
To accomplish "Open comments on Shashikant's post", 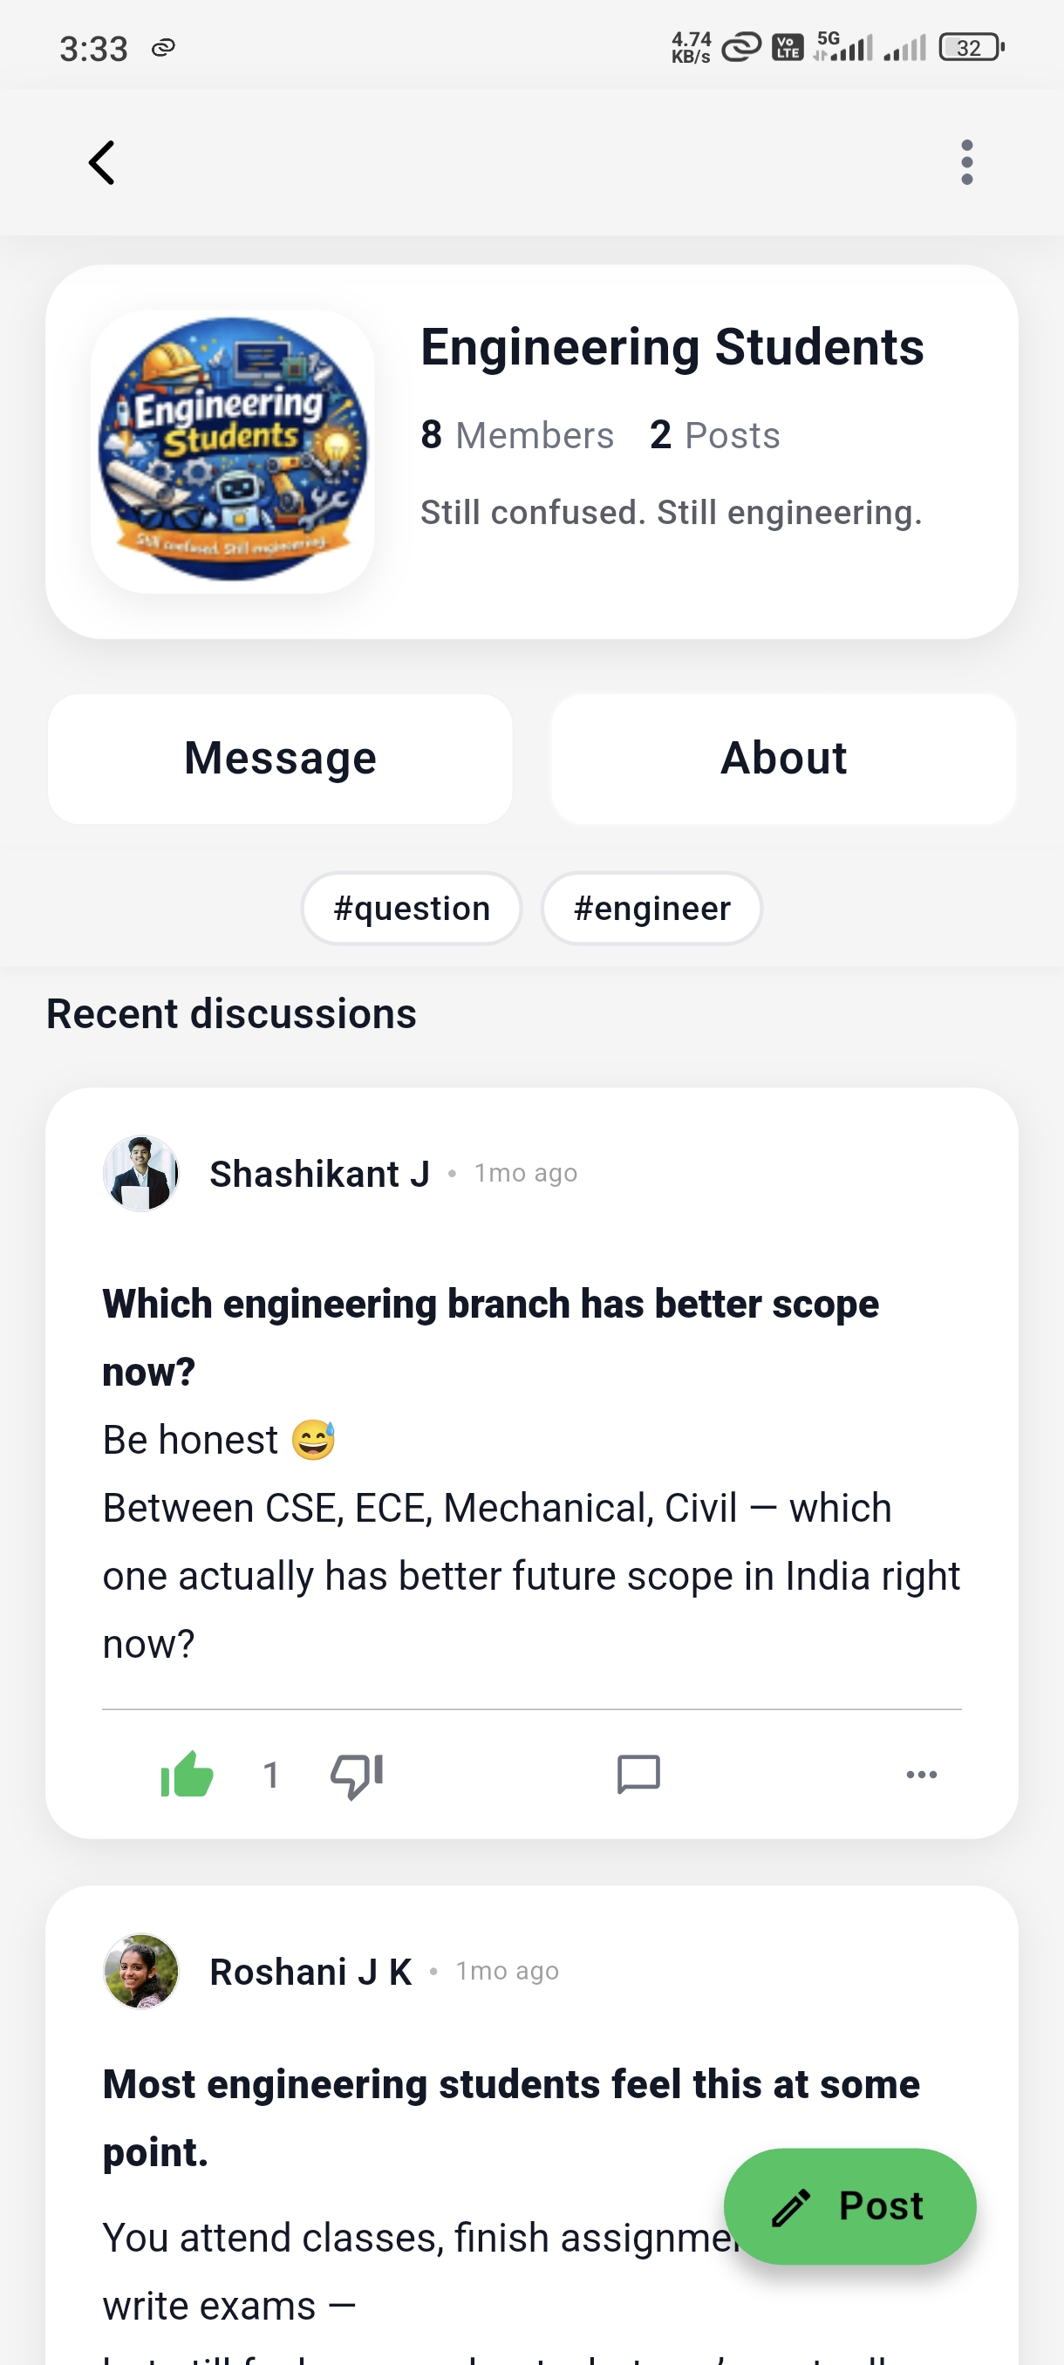I will coord(638,1774).
